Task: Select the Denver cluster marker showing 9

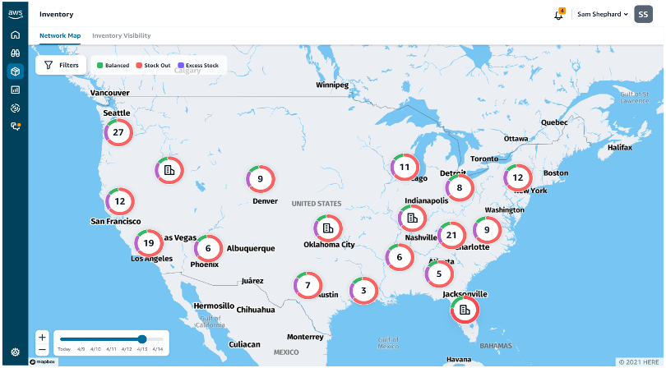Action: (261, 179)
